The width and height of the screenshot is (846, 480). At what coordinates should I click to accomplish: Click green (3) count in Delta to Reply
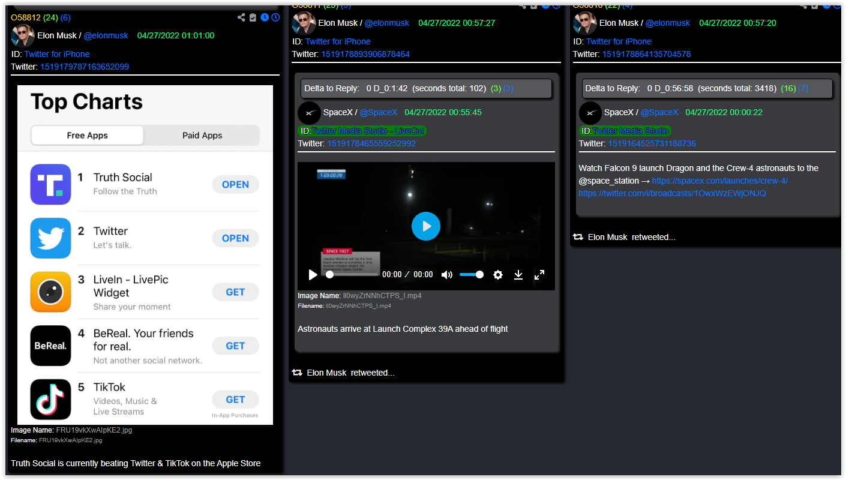coord(496,88)
